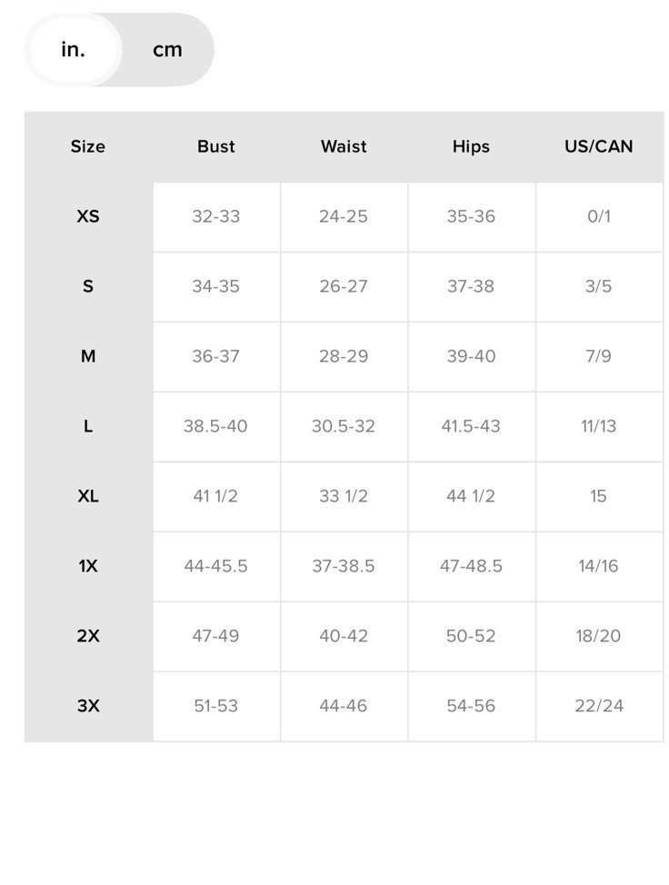Click waist cell 37-38.5
Viewport: 669px width, 885px height.
point(344,567)
